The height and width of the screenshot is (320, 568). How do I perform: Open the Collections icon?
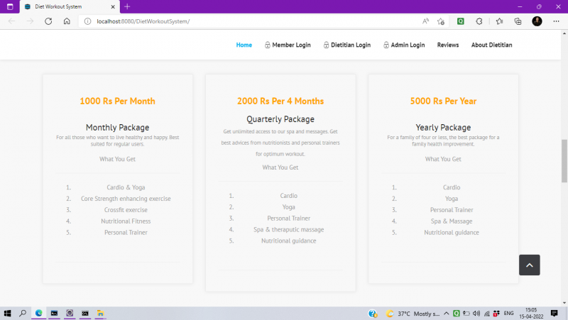(x=518, y=21)
